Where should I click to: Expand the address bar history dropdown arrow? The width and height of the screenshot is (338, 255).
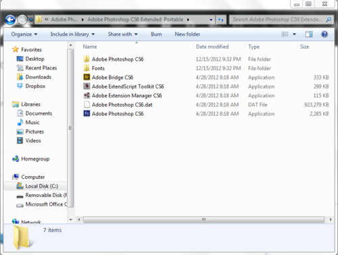tap(211, 20)
